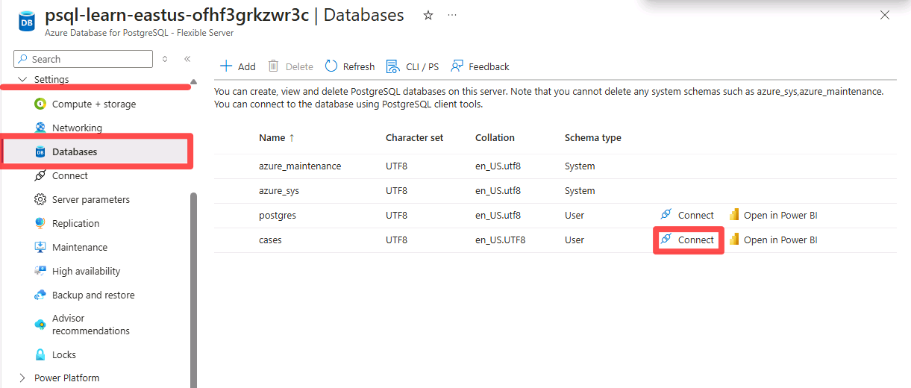The image size is (911, 388).
Task: Click the Power BI icon in postgres row
Action: [x=734, y=215]
